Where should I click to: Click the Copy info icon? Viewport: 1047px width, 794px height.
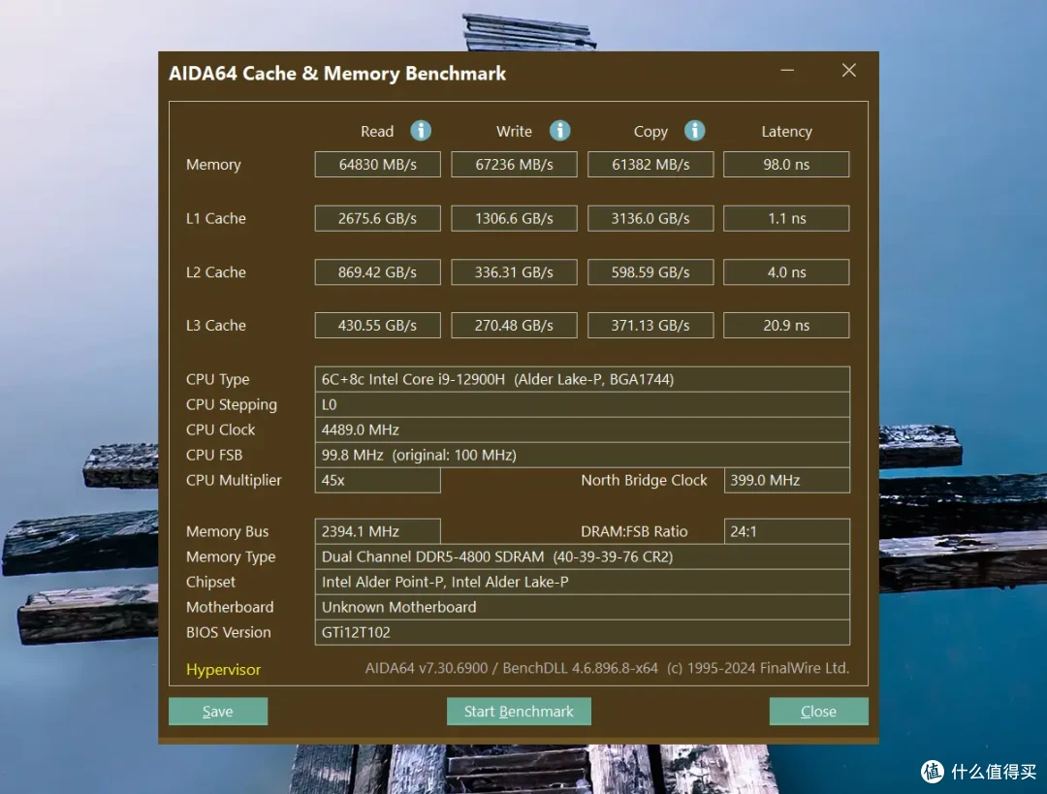(x=694, y=130)
